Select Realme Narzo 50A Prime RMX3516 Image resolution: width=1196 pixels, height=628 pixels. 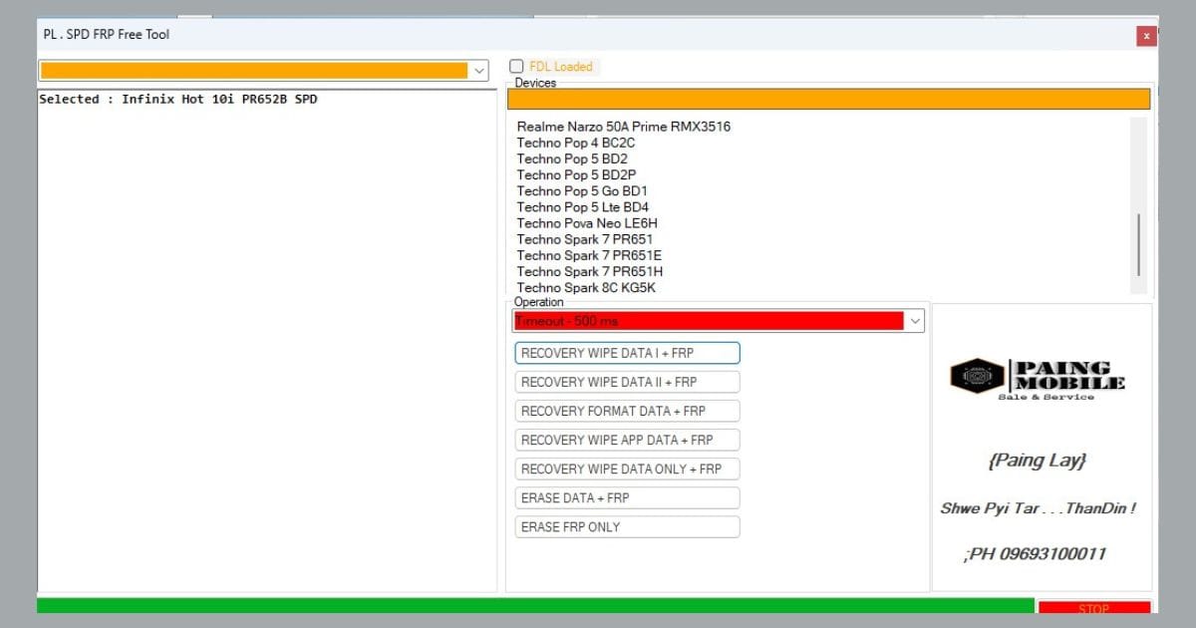624,127
